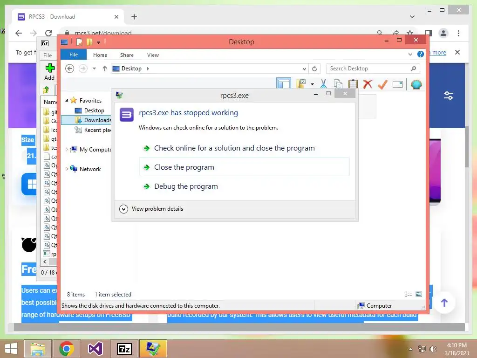Open 7-Zip File menu
The image size is (477, 358).
coord(48,55)
